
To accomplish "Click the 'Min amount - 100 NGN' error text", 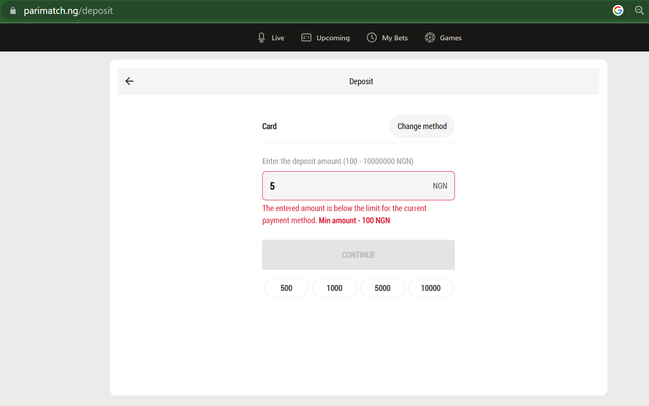I will (x=354, y=220).
